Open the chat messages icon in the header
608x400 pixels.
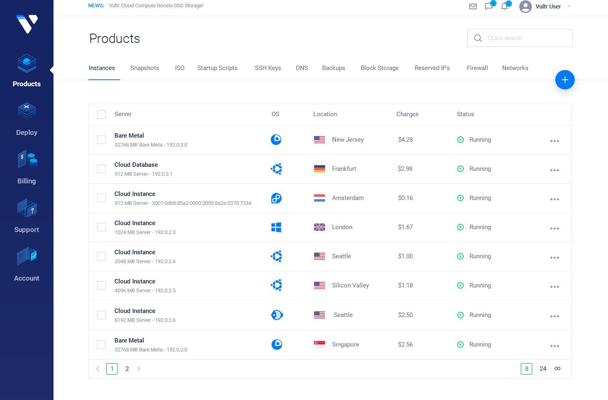489,6
